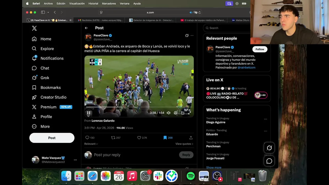This screenshot has width=329, height=185.
Task: Open more options for Eduardo trend
Action: pos(266,131)
